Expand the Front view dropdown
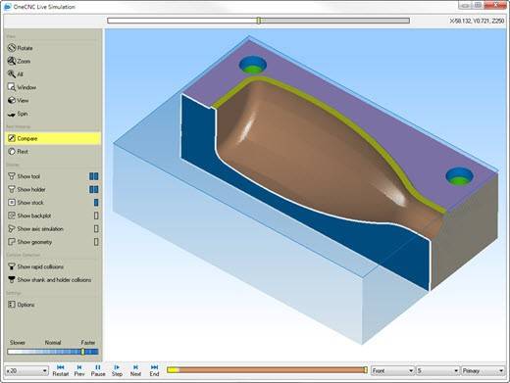The height and width of the screenshot is (383, 510). 392,371
